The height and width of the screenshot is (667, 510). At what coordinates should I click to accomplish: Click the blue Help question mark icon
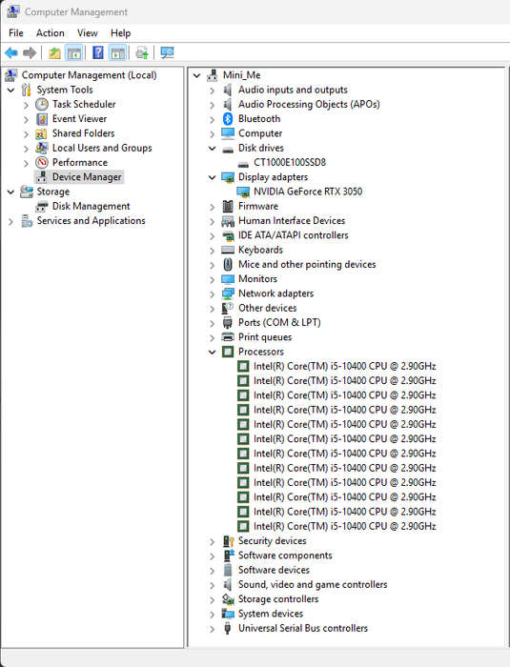[98, 52]
